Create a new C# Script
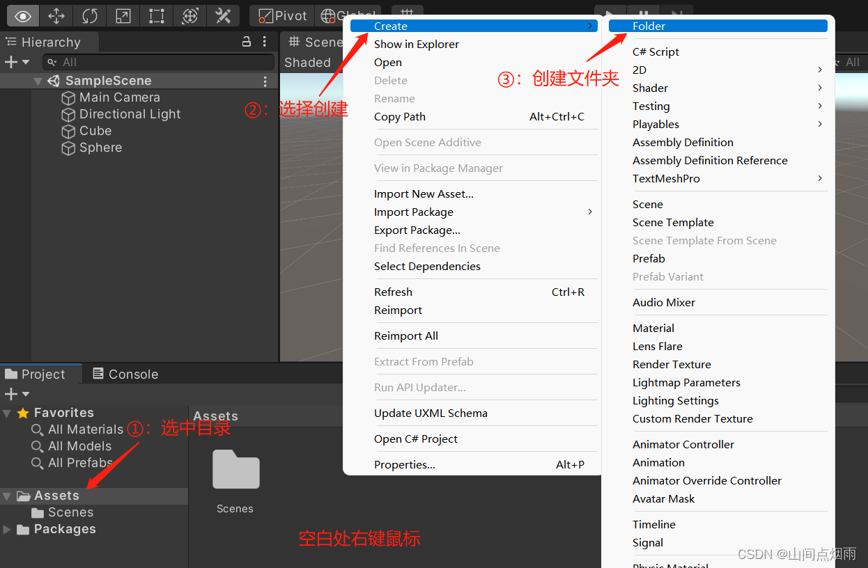Screen dimensions: 868x568 pos(656,52)
